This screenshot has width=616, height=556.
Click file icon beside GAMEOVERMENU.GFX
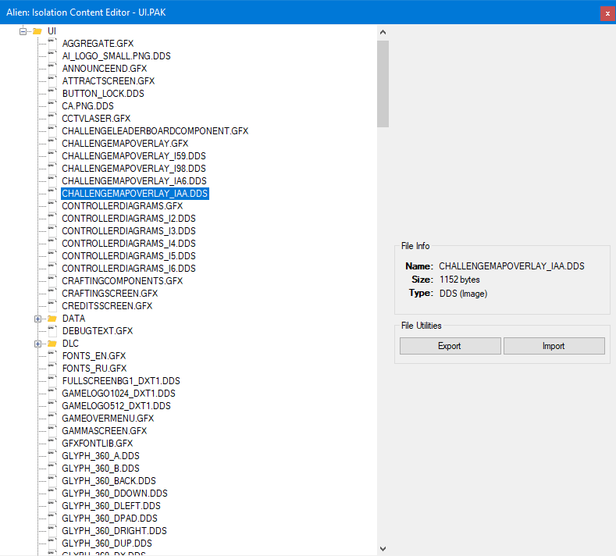[52, 419]
